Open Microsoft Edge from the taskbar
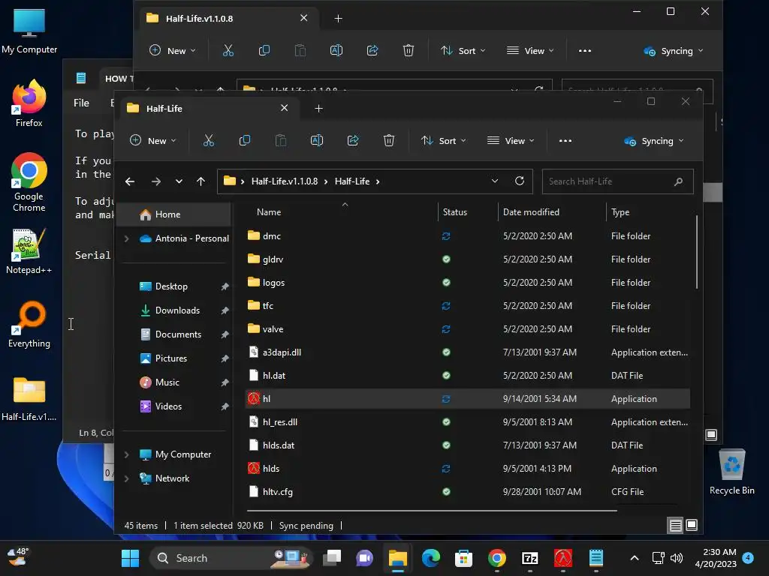769x576 pixels. pos(431,558)
